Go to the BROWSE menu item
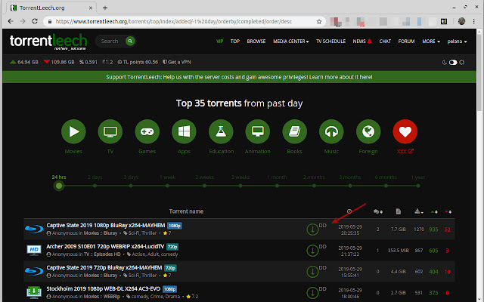 click(x=256, y=42)
